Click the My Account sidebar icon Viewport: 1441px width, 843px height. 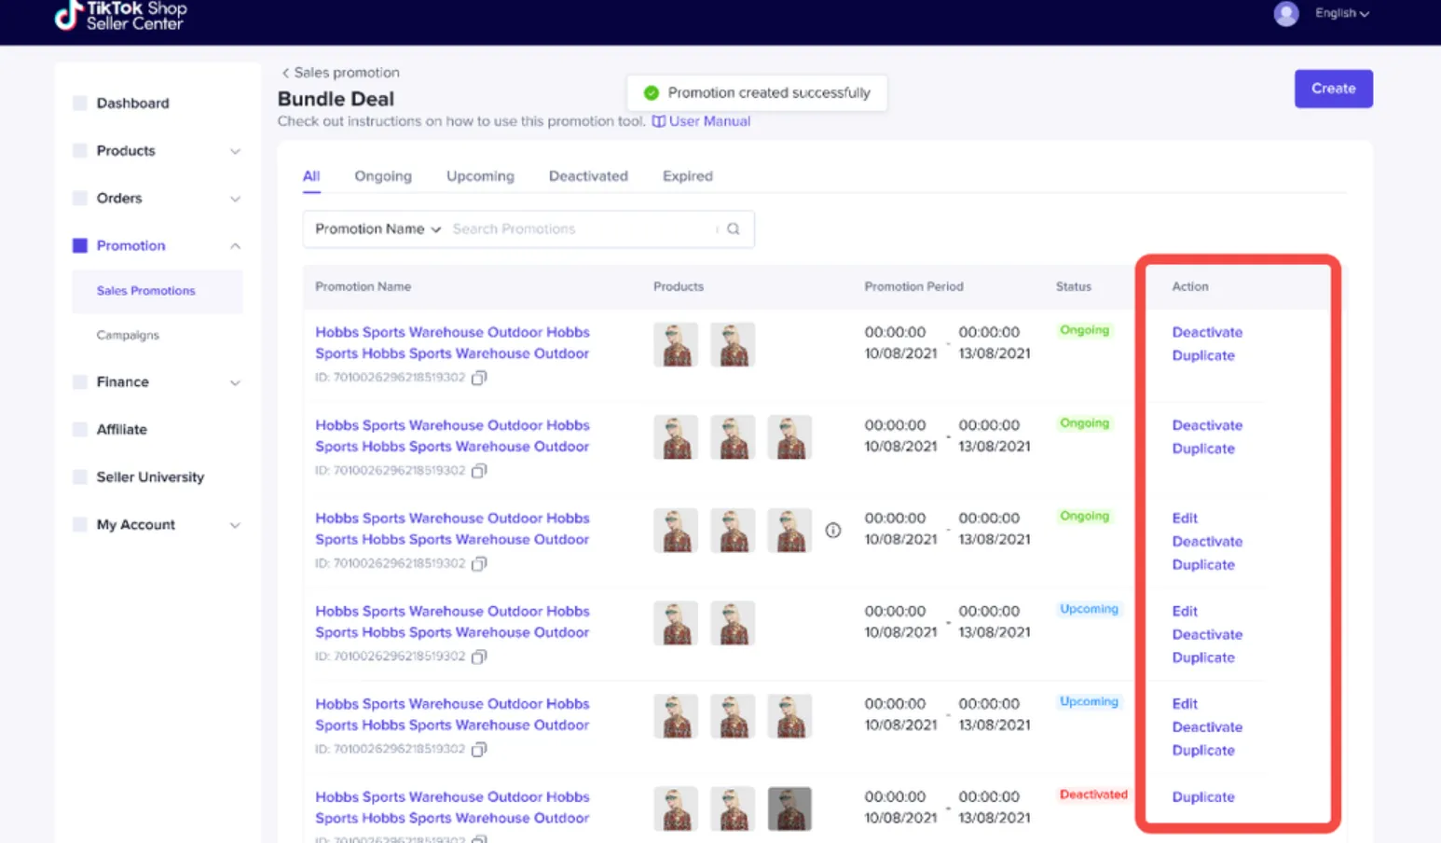point(80,524)
